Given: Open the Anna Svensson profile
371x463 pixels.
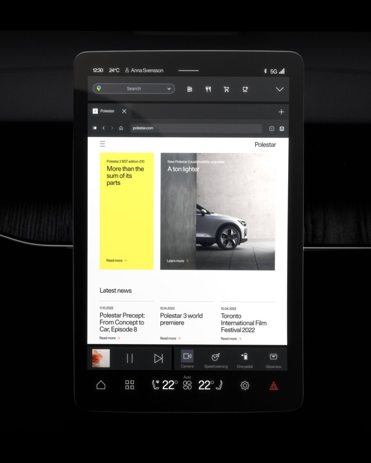Looking at the screenshot, I should [144, 70].
